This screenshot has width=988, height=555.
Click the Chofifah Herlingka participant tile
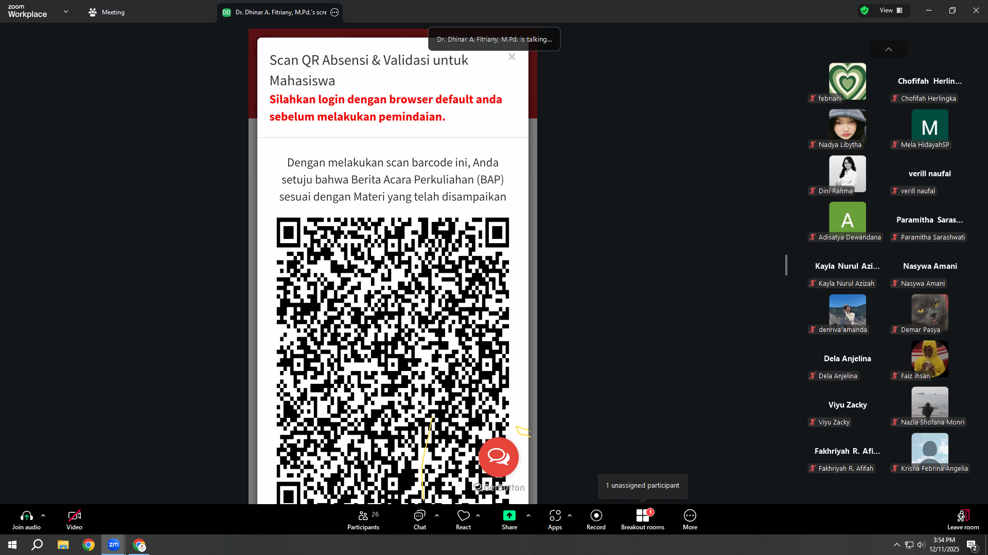click(930, 82)
